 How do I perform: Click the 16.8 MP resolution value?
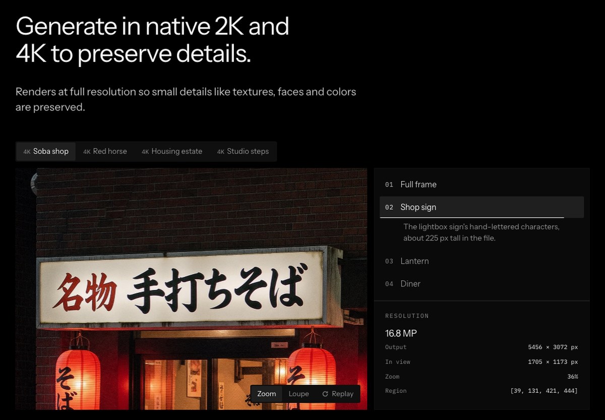(x=401, y=333)
